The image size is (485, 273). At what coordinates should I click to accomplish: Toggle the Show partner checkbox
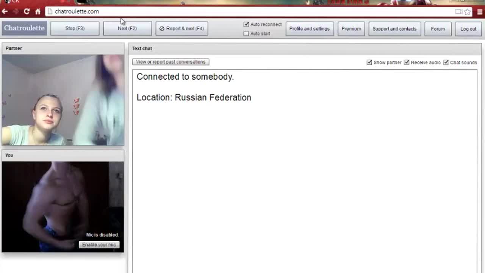[369, 62]
